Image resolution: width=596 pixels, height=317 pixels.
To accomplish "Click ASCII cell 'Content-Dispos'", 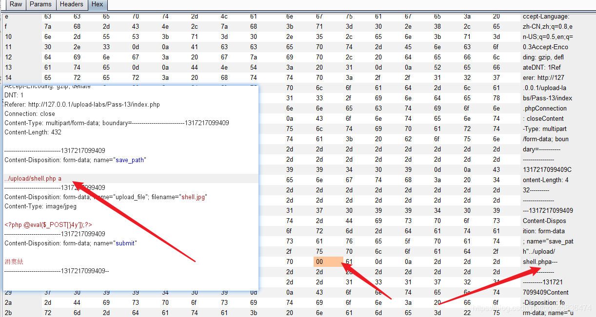I will [544, 221].
